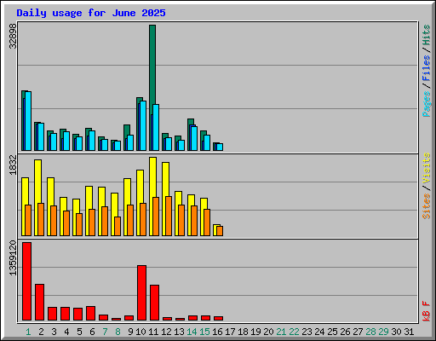Click the green day 28 label

[x=370, y=332]
